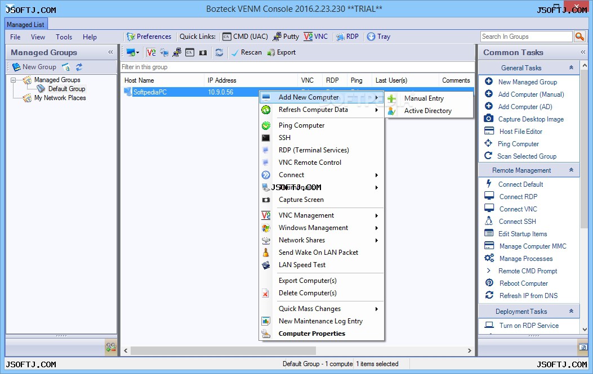Collapse the Deployment Tasks section
This screenshot has height=374, width=593.
pyautogui.click(x=571, y=311)
